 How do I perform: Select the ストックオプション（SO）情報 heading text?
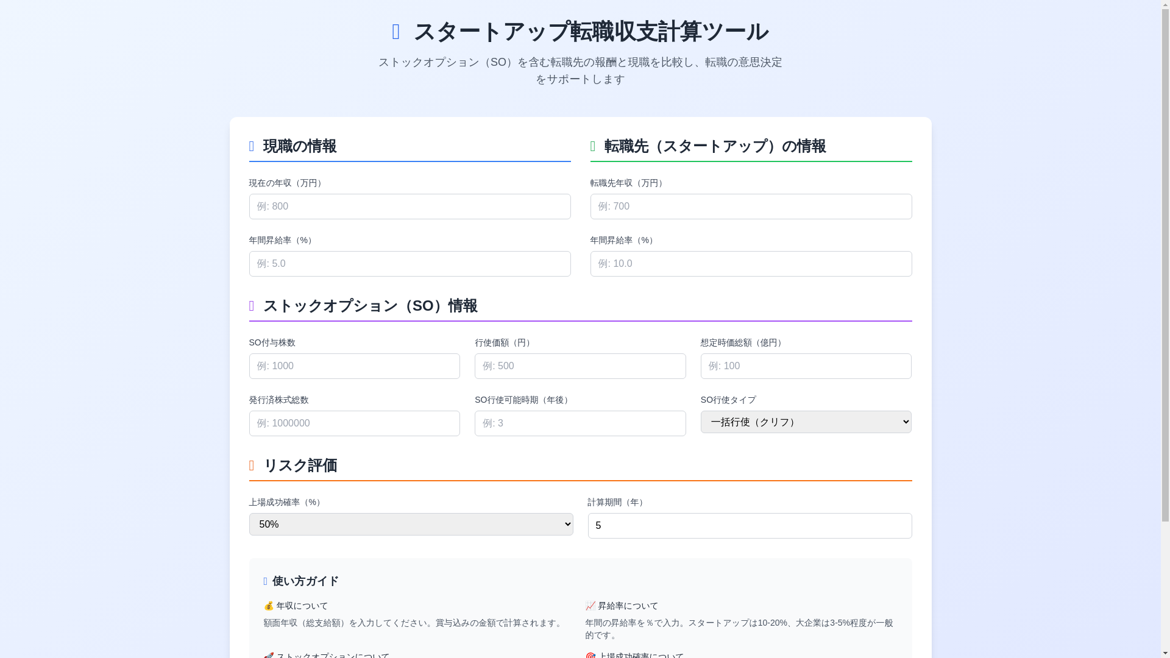pyautogui.click(x=370, y=306)
